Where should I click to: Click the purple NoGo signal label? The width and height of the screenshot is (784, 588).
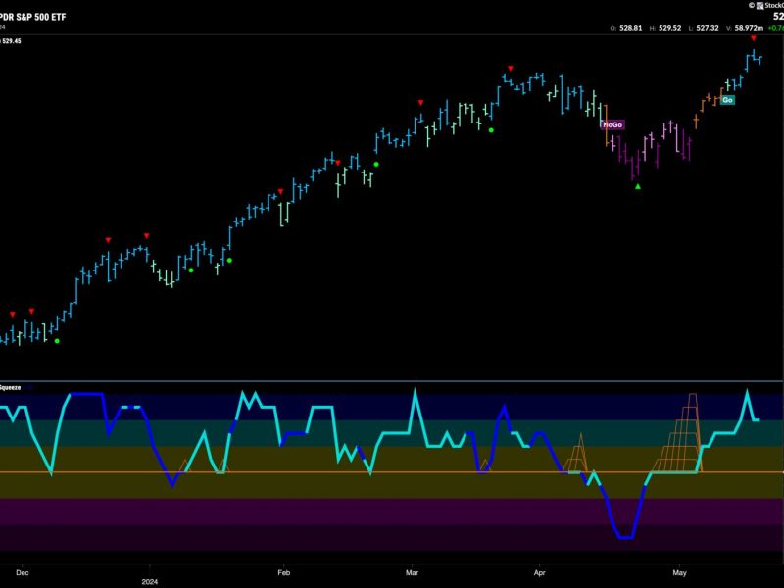pyautogui.click(x=613, y=125)
